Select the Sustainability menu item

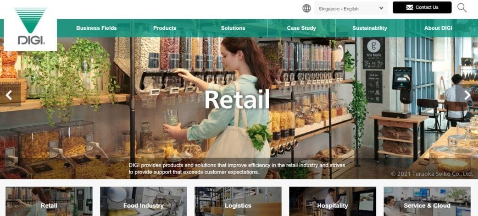click(x=369, y=28)
